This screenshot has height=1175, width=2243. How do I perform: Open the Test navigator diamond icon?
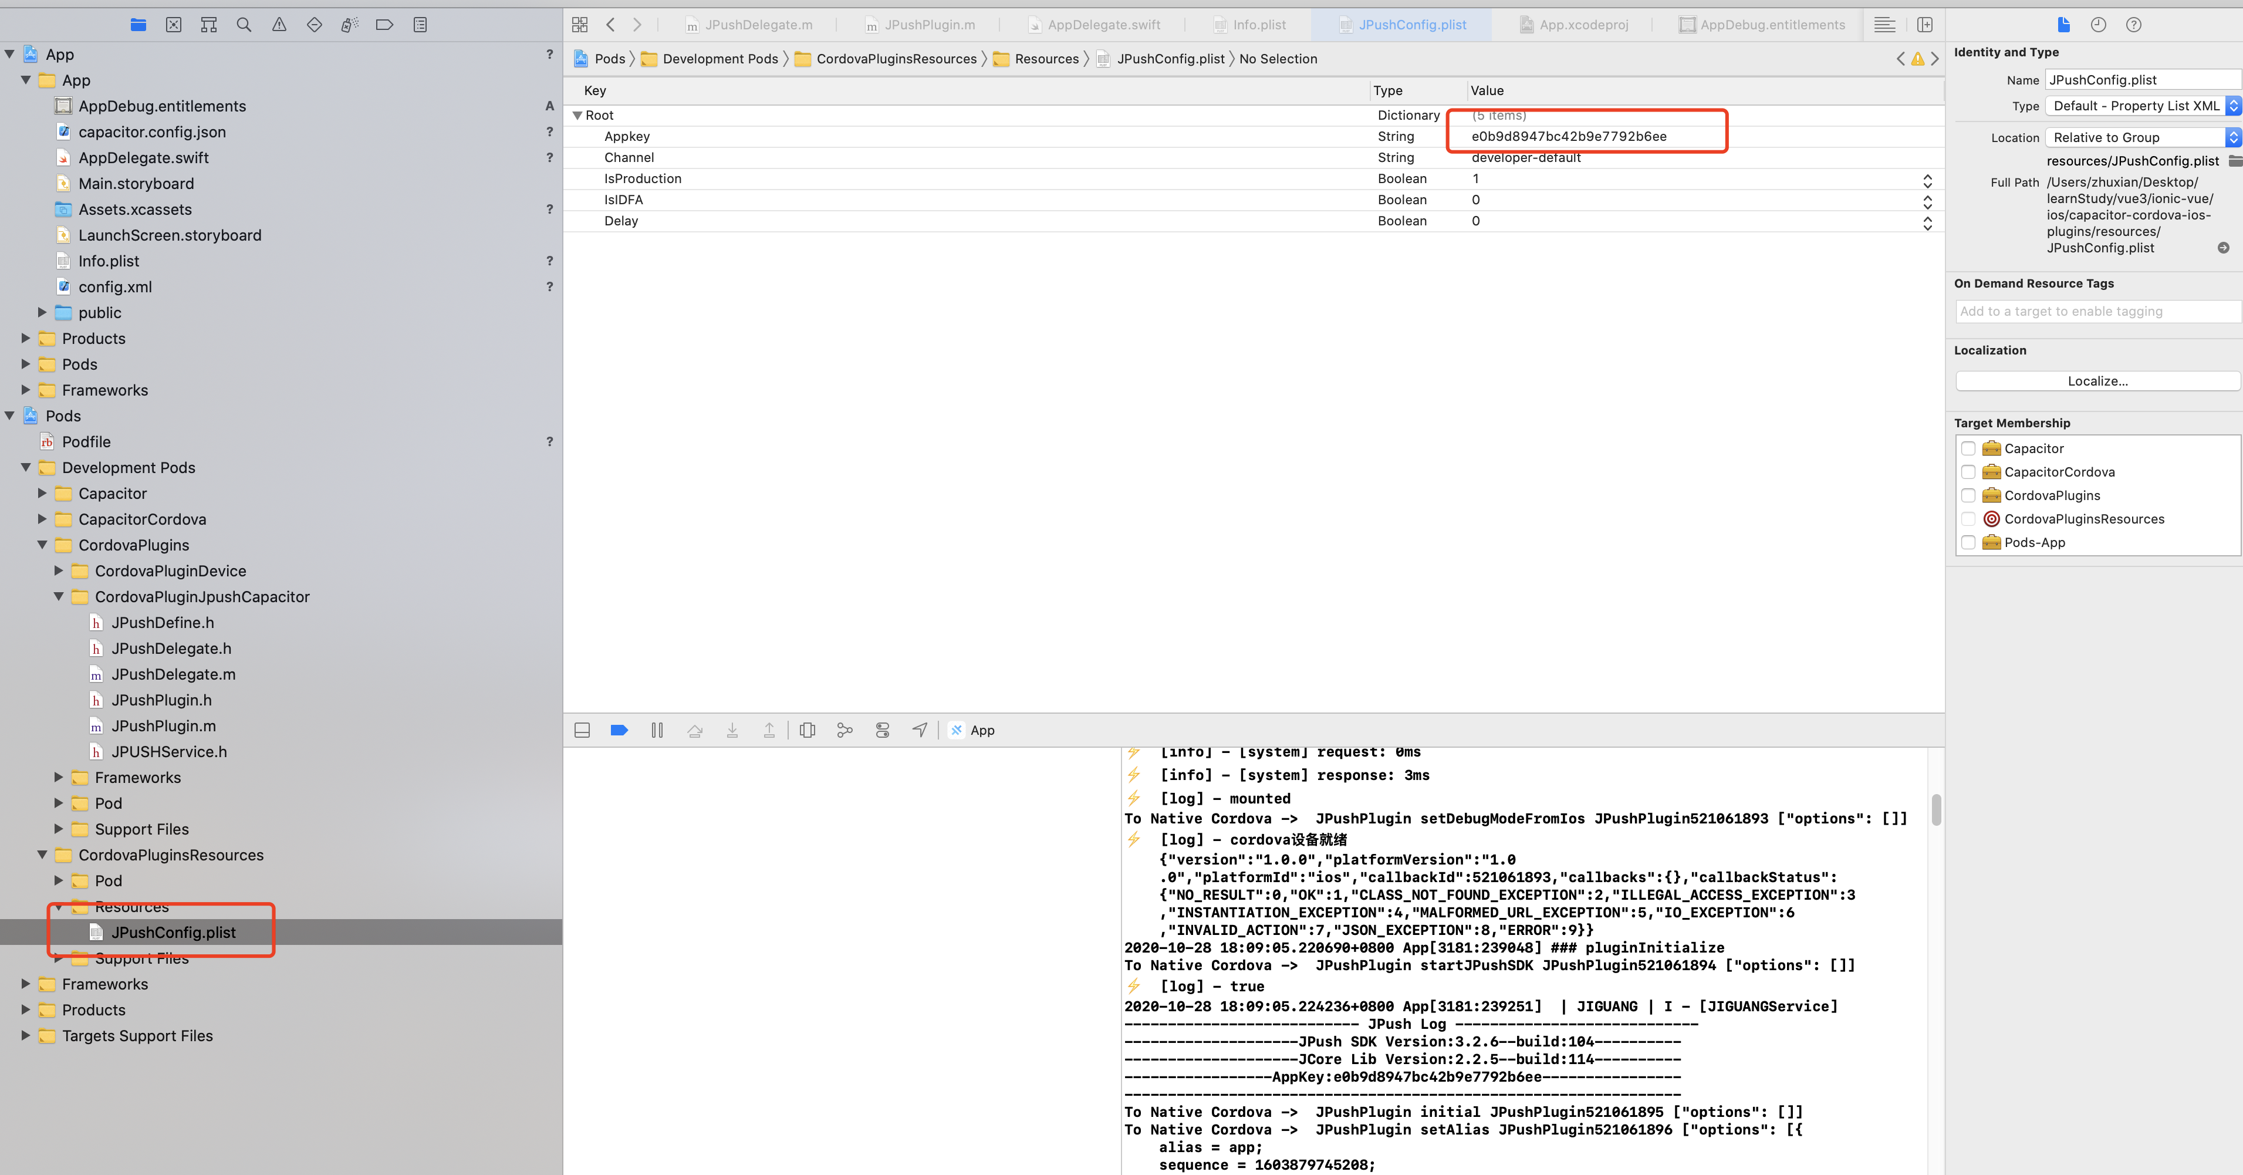pyautogui.click(x=315, y=25)
